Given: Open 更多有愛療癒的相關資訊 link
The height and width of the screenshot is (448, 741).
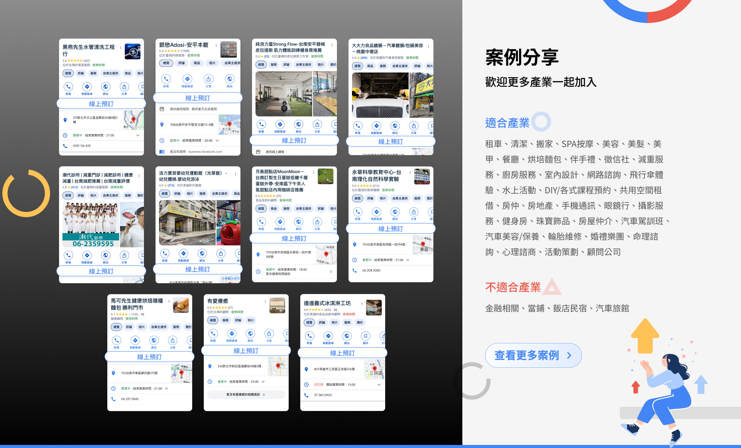Looking at the screenshot, I should 246,395.
